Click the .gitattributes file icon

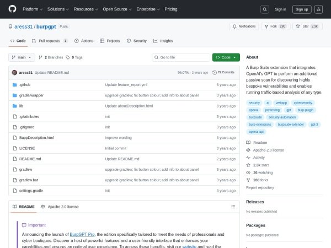point(15,116)
